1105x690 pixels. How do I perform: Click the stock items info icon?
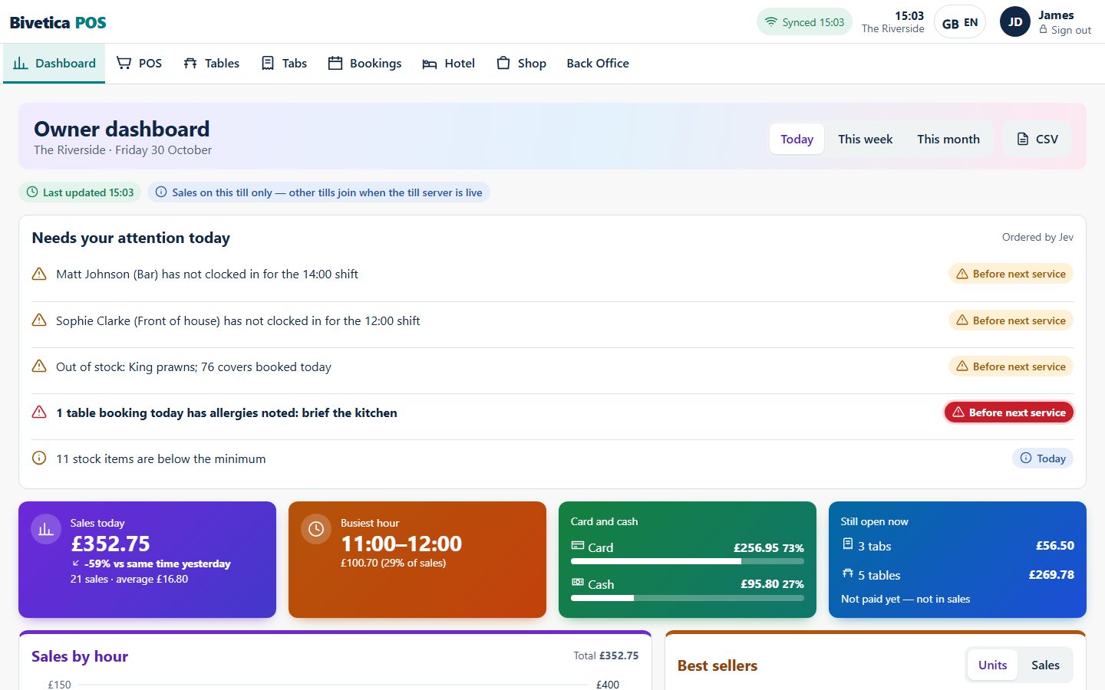39,458
